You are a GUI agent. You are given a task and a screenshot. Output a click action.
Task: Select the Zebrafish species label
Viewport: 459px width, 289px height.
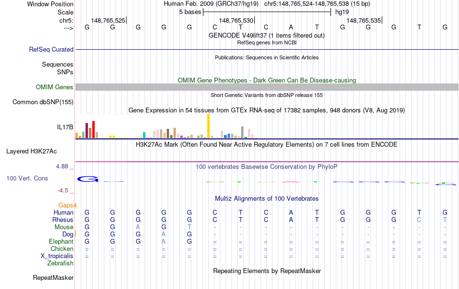60,263
